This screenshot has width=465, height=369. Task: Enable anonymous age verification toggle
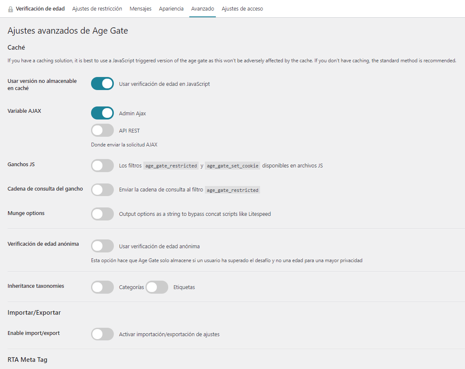coord(102,246)
